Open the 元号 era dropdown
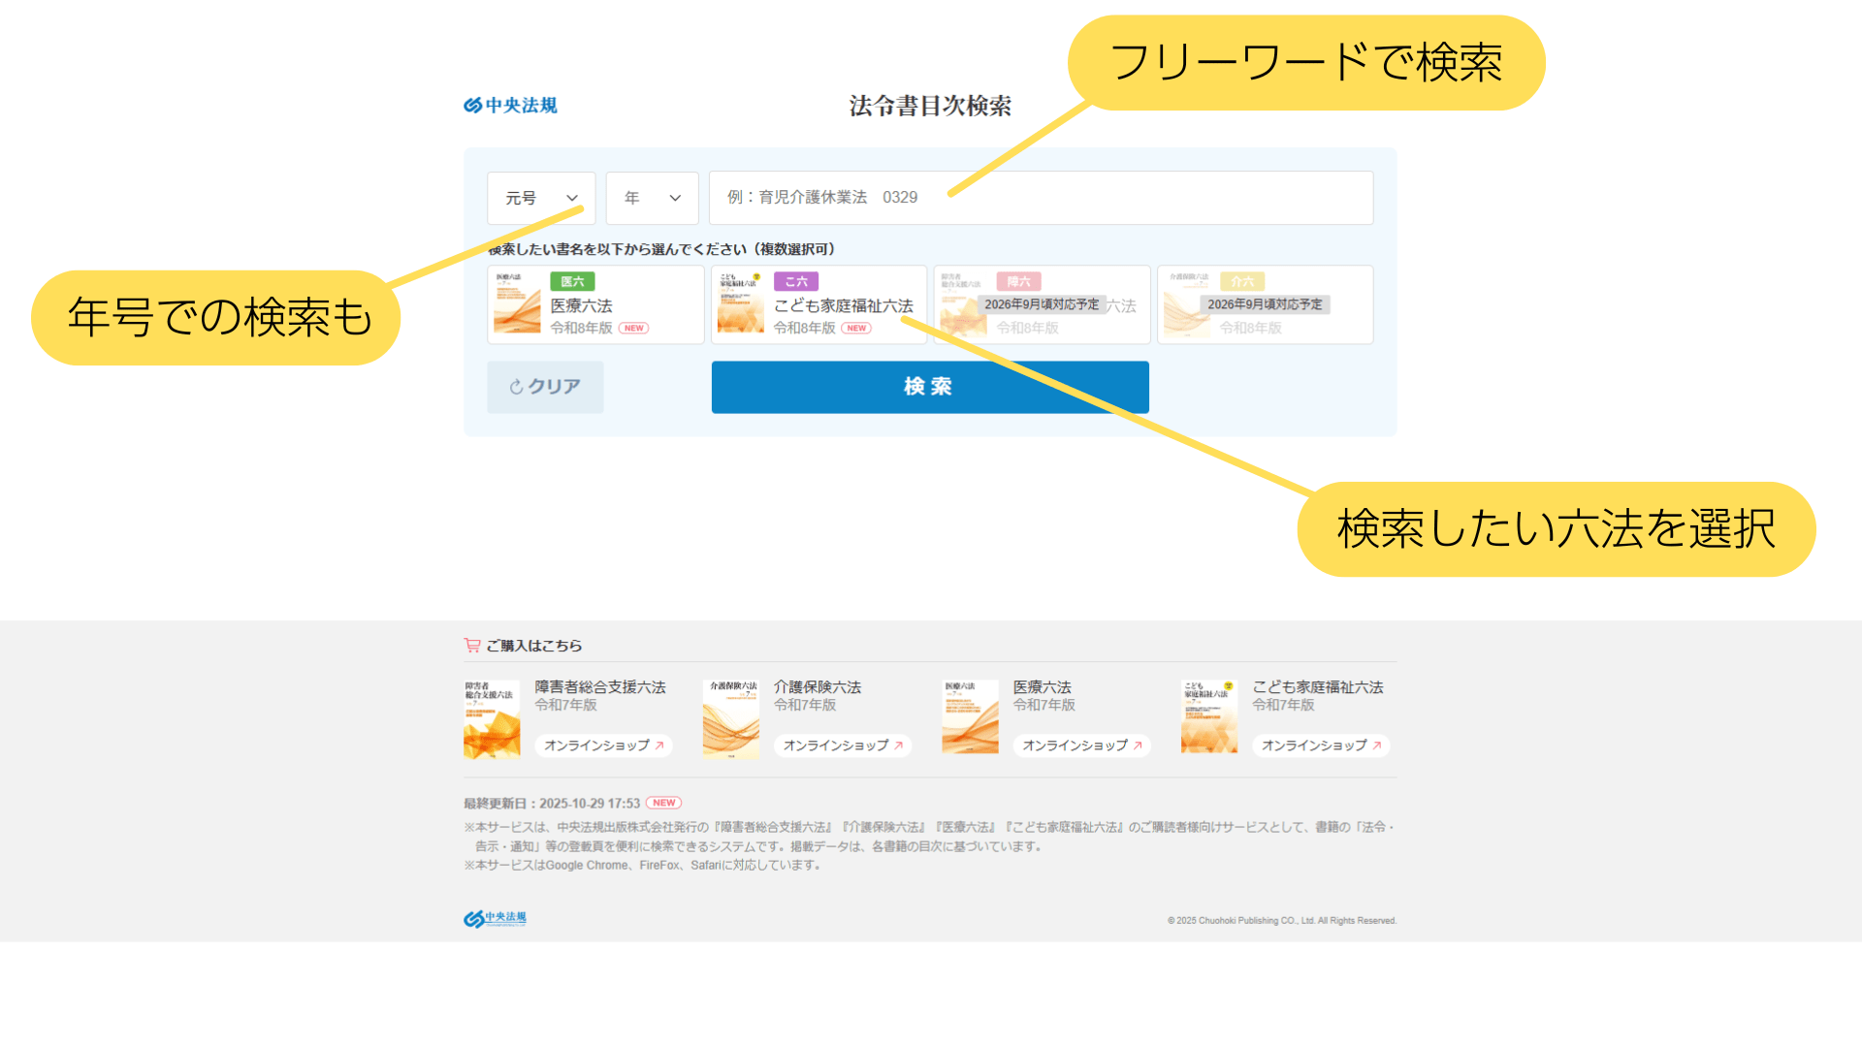 (540, 198)
